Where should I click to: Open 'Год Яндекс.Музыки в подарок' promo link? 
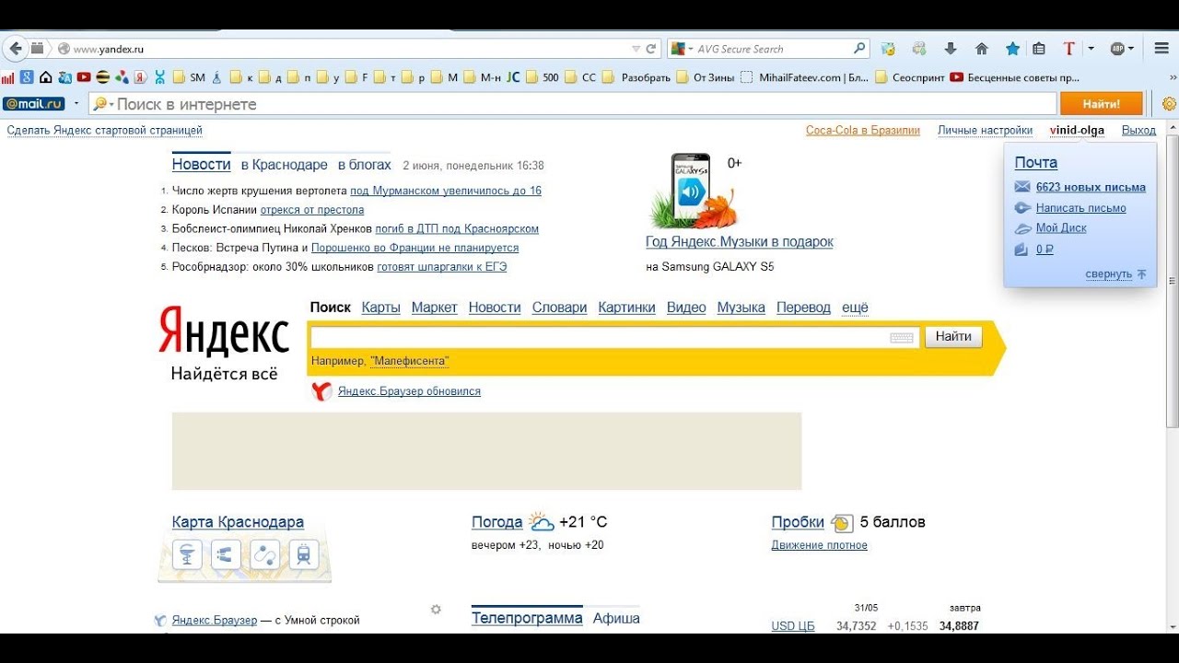tap(740, 241)
